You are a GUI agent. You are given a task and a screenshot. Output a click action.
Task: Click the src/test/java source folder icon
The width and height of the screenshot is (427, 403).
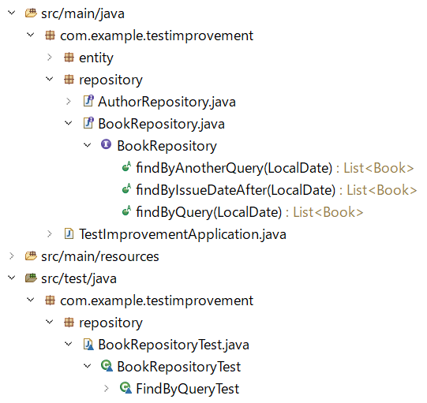tap(31, 278)
